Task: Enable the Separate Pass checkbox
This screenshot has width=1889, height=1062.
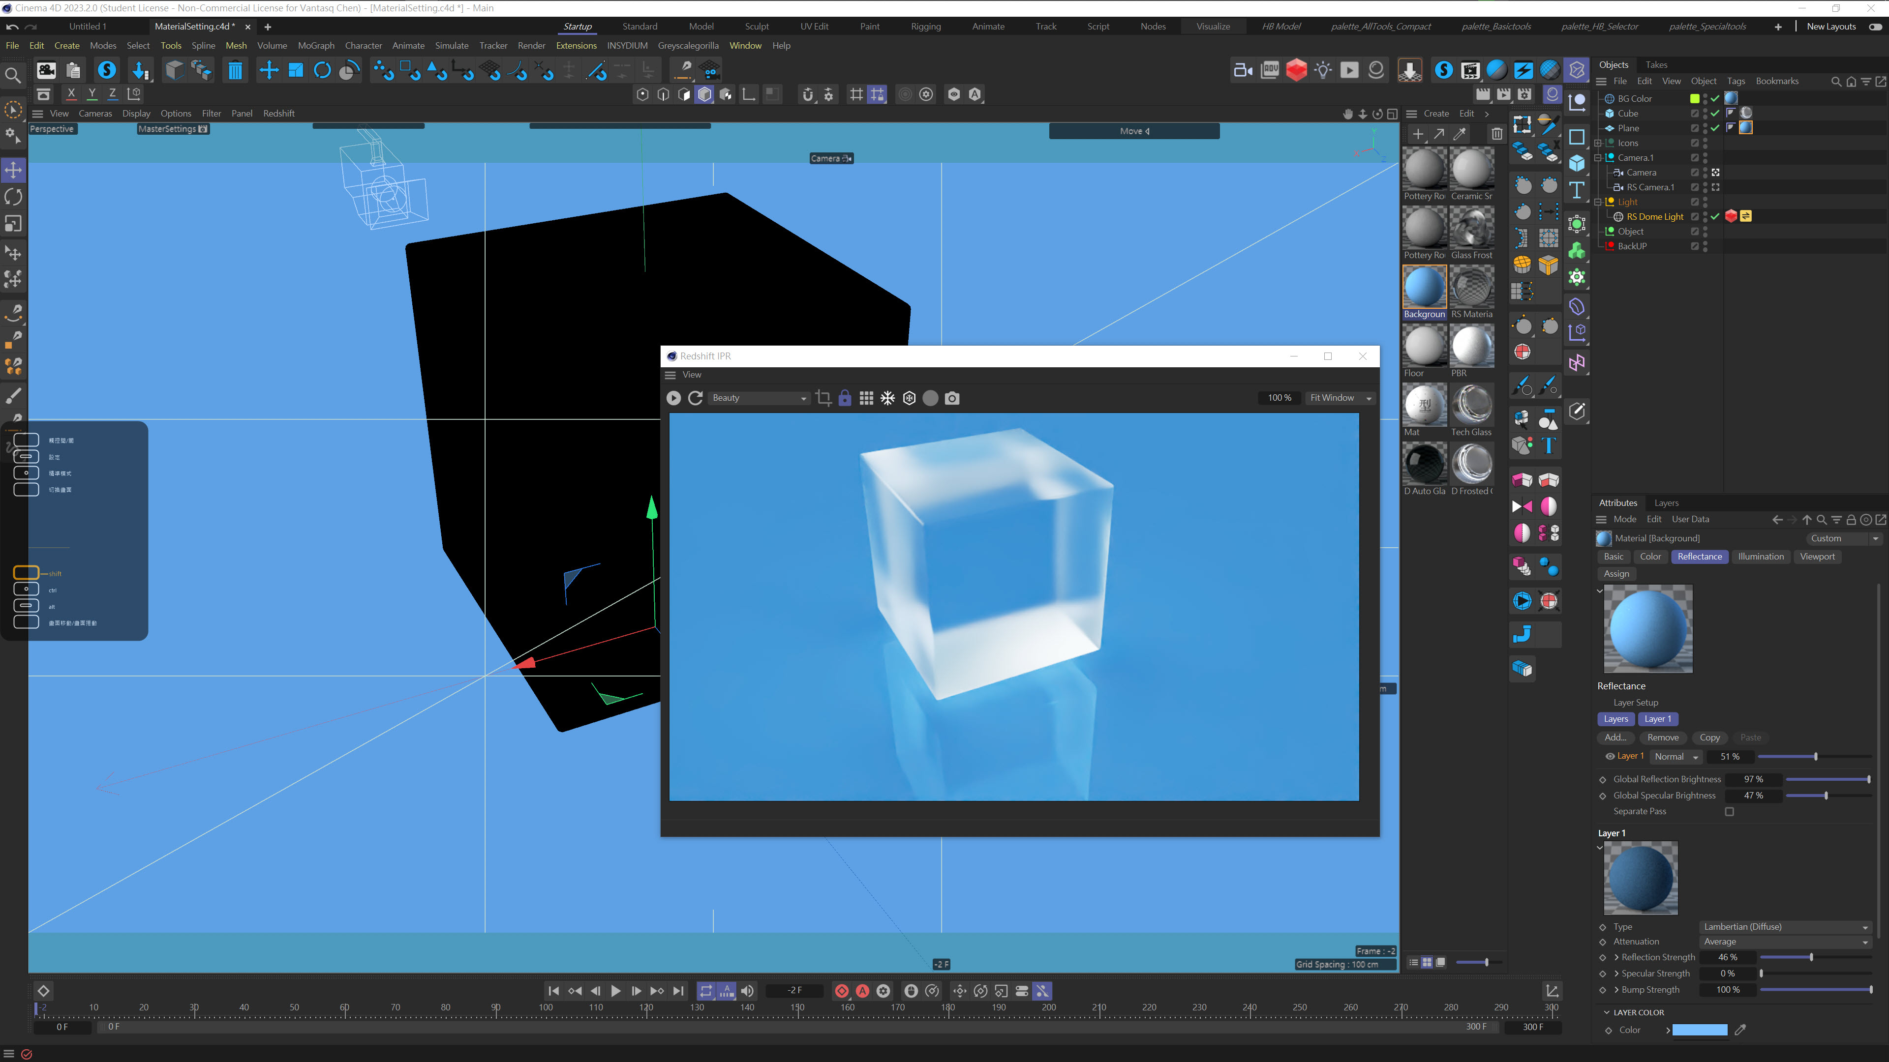Action: (1730, 811)
